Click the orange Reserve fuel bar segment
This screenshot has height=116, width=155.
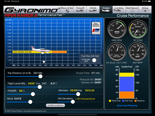click(127, 95)
